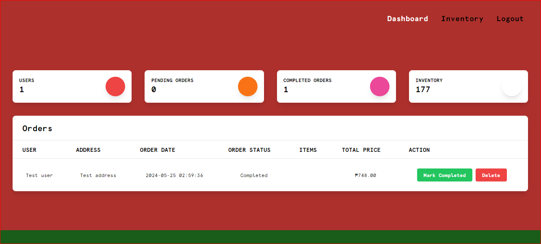The height and width of the screenshot is (244, 541).
Task: Click the Mark Completed button
Action: point(444,175)
